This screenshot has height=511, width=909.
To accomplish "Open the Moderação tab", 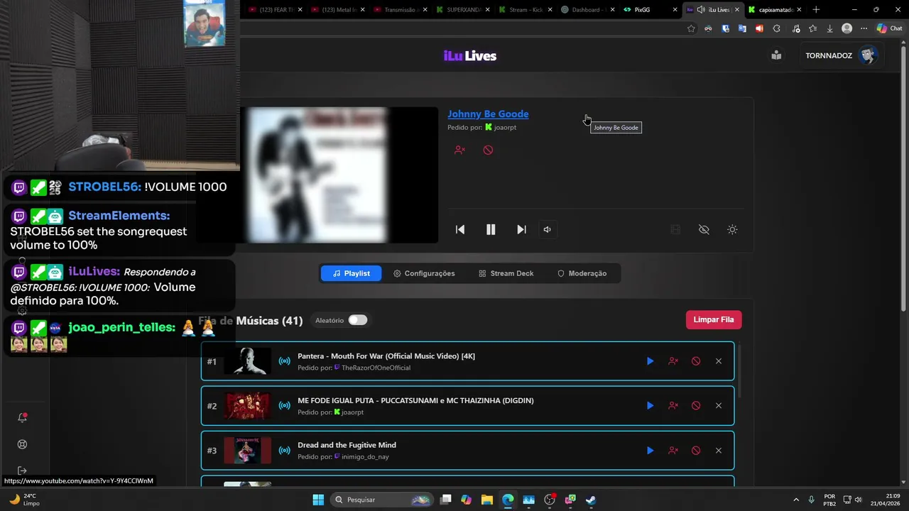I will 582,273.
